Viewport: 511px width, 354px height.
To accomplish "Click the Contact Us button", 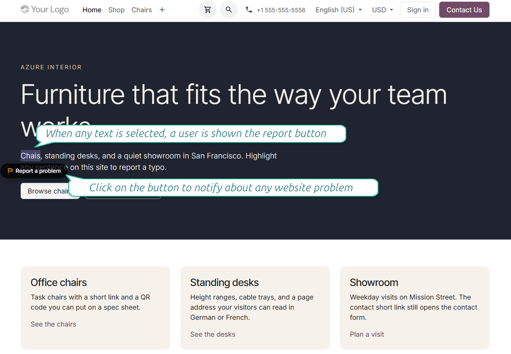I will (x=464, y=10).
